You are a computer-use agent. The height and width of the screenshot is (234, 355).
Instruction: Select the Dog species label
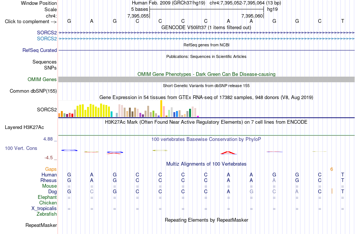(x=52, y=192)
